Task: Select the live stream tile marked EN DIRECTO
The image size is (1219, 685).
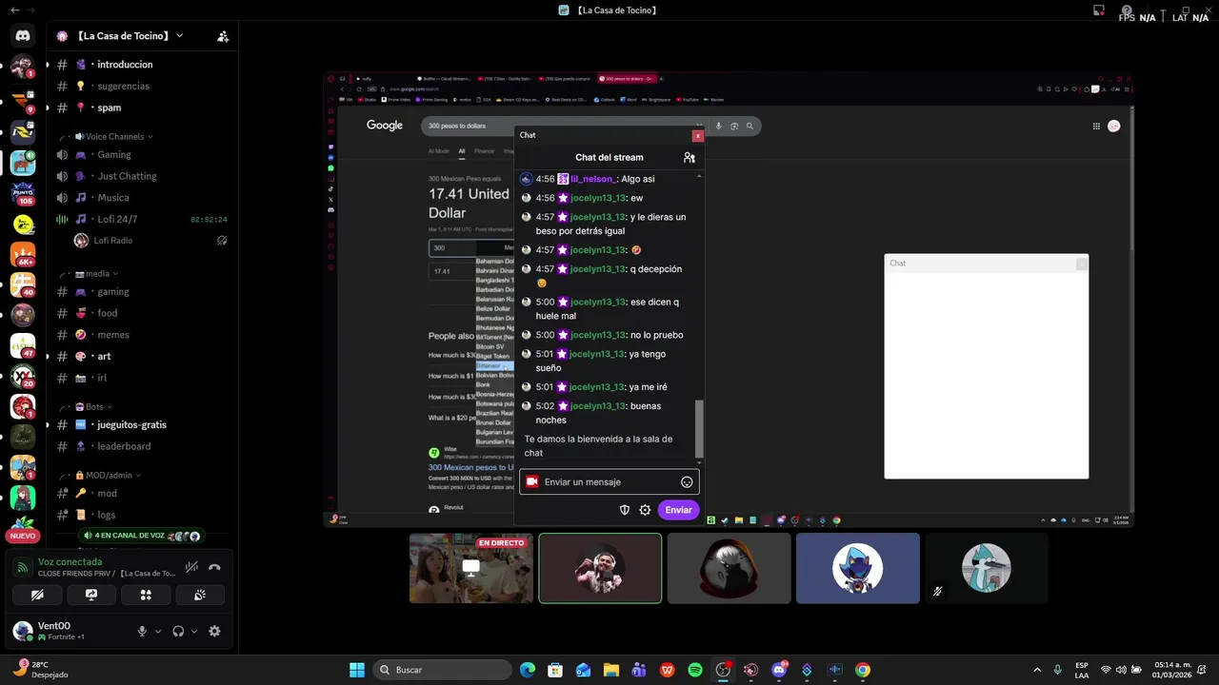Action: [470, 568]
